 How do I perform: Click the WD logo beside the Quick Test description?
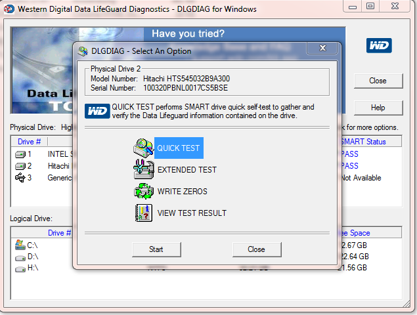(97, 111)
